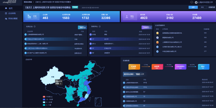Select the orange 投递量 27480 funnel block
Screen dimensions: 216x108
coord(134,67)
